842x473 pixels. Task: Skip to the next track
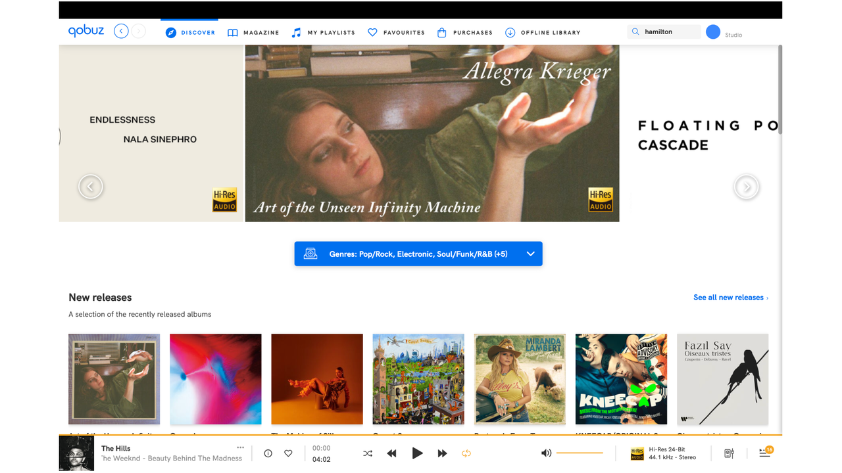pyautogui.click(x=442, y=453)
